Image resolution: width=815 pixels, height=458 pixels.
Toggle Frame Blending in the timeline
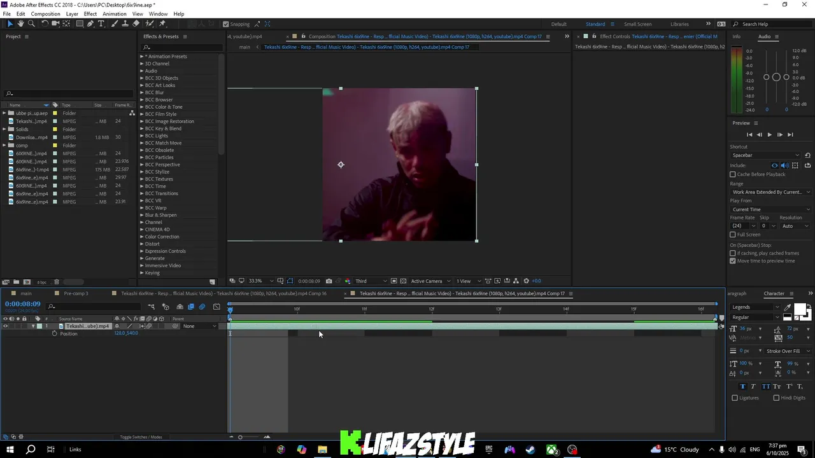pyautogui.click(x=190, y=307)
